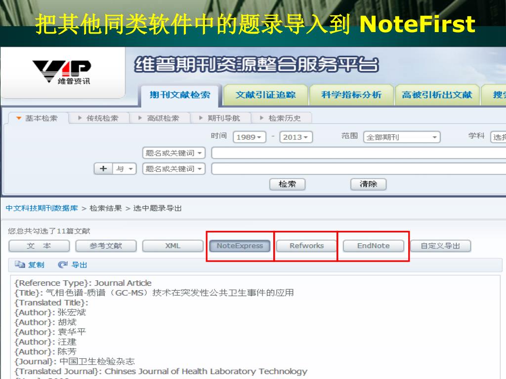The height and width of the screenshot is (379, 506).
Task: Click the {Author}: 张宏斌 line
Action: click(50, 312)
